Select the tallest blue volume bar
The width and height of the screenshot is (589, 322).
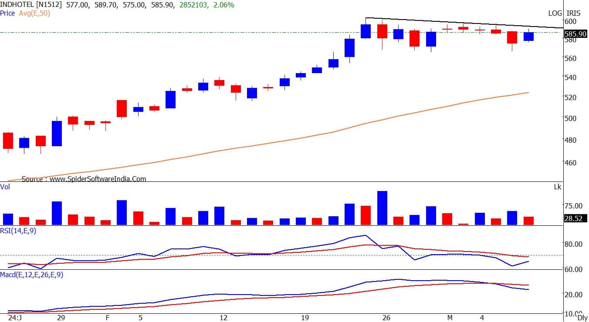point(382,208)
